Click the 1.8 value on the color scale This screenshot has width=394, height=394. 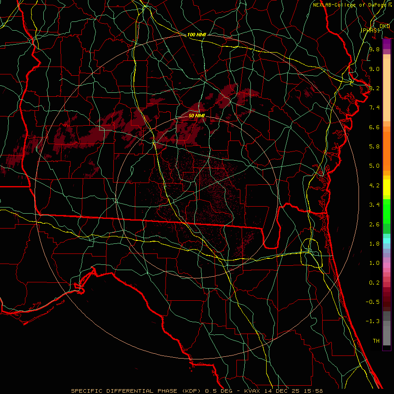(374, 244)
